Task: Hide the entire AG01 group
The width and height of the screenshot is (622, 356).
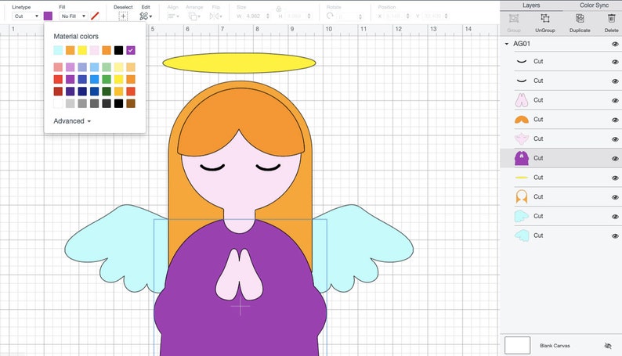Action: pos(615,44)
